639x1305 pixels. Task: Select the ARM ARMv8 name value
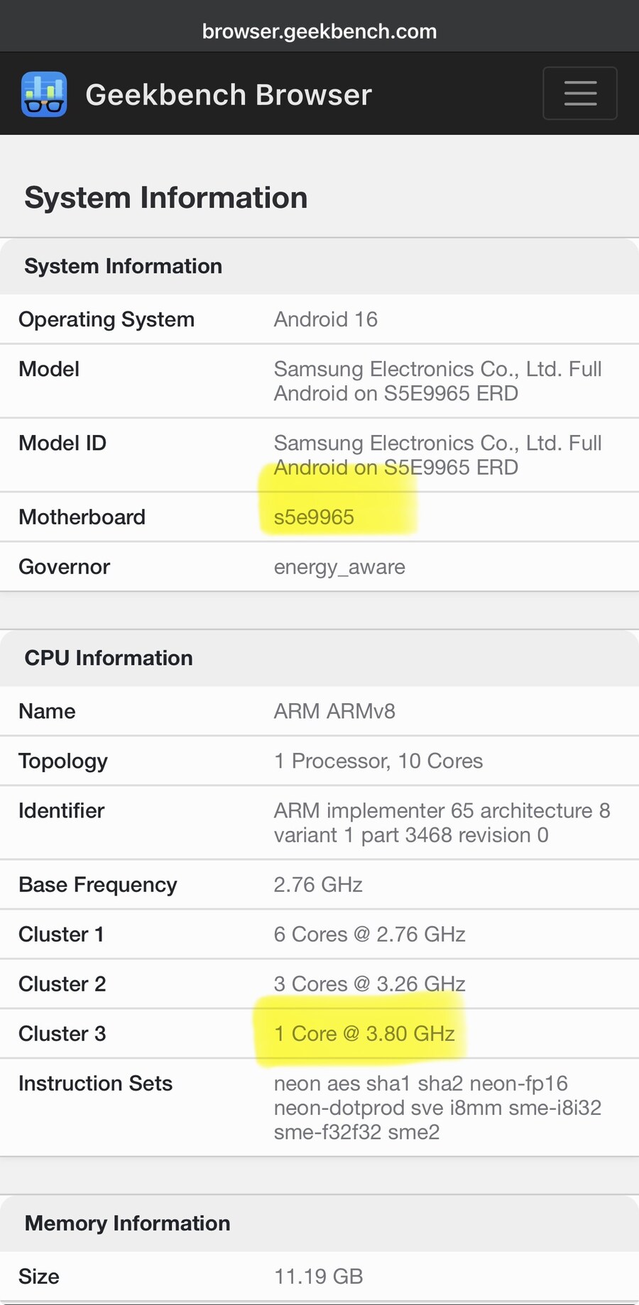(334, 711)
